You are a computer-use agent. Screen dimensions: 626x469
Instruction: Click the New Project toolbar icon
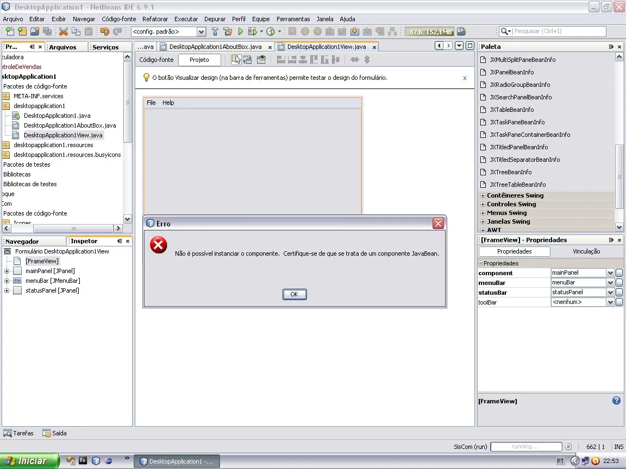point(22,31)
